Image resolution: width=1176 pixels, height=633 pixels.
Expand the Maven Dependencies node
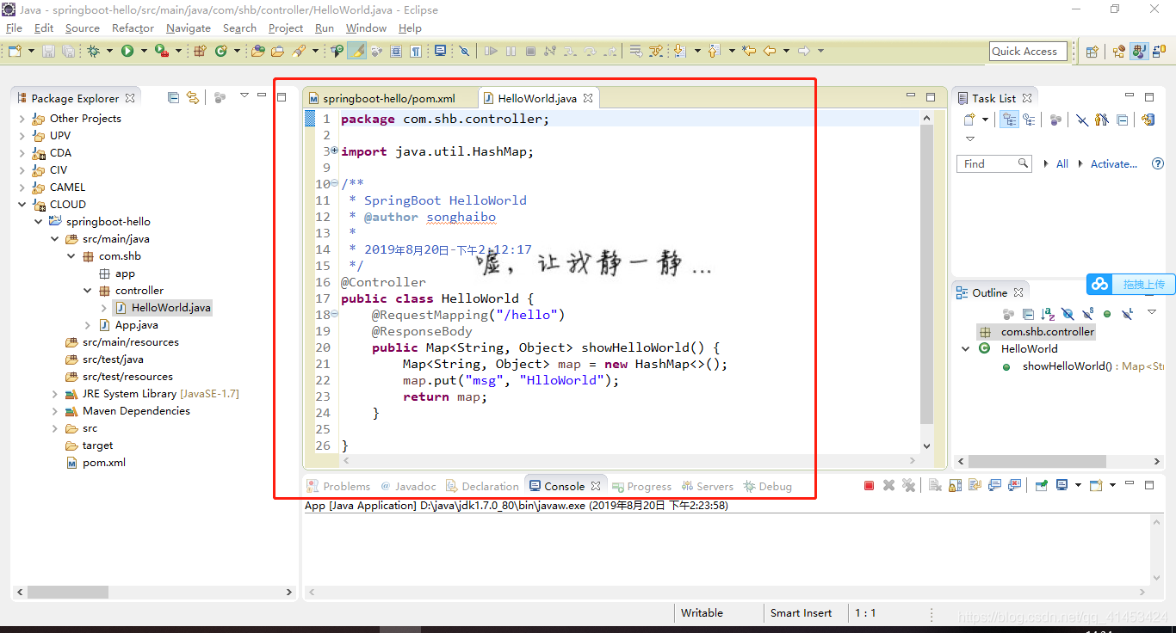(55, 411)
